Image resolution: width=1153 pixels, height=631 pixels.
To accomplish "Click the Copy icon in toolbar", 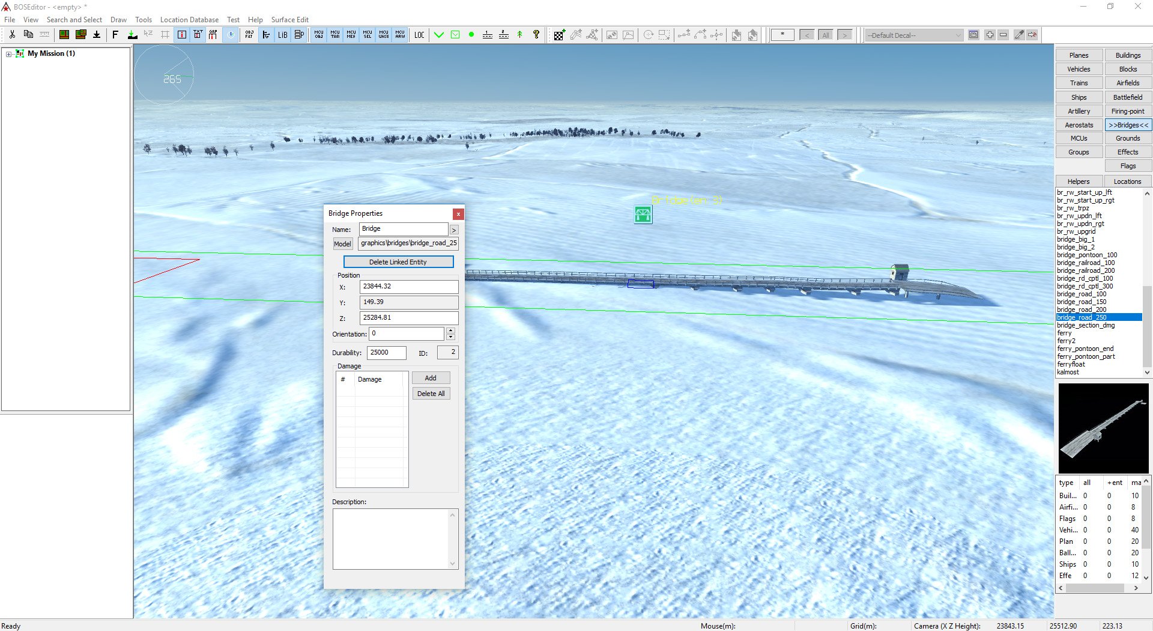I will (28, 35).
